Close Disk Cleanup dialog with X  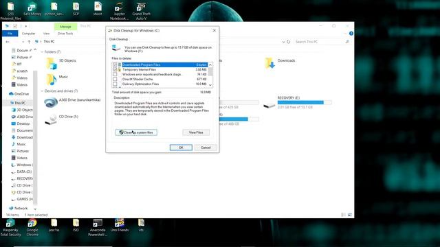(214, 30)
